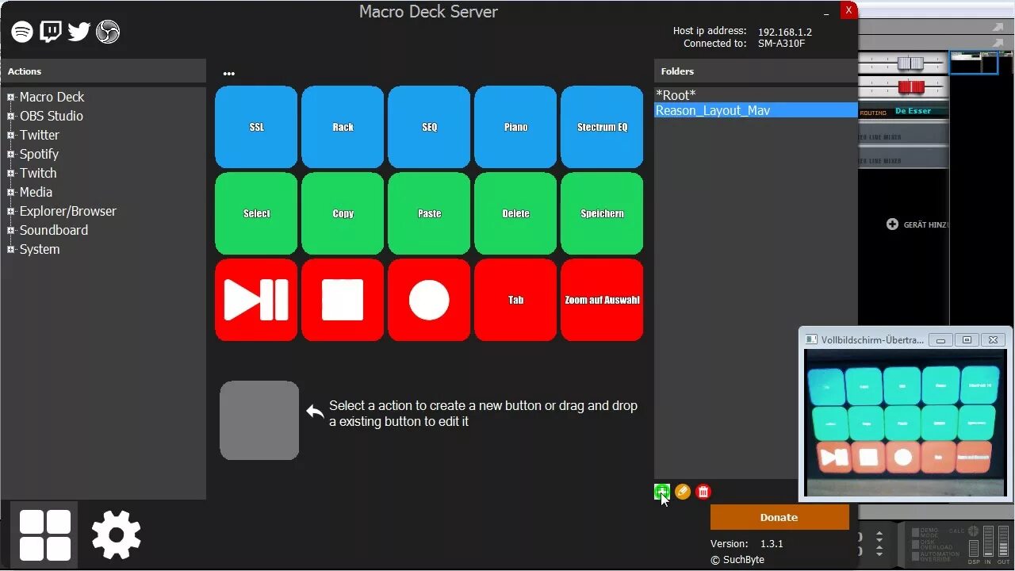Click the Explorer/Browser tree label
This screenshot has height=571, width=1015.
67,211
